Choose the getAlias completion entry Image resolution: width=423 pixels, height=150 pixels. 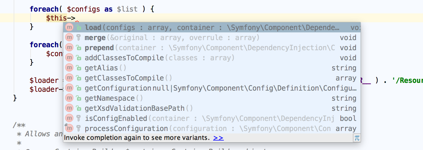coord(101,68)
